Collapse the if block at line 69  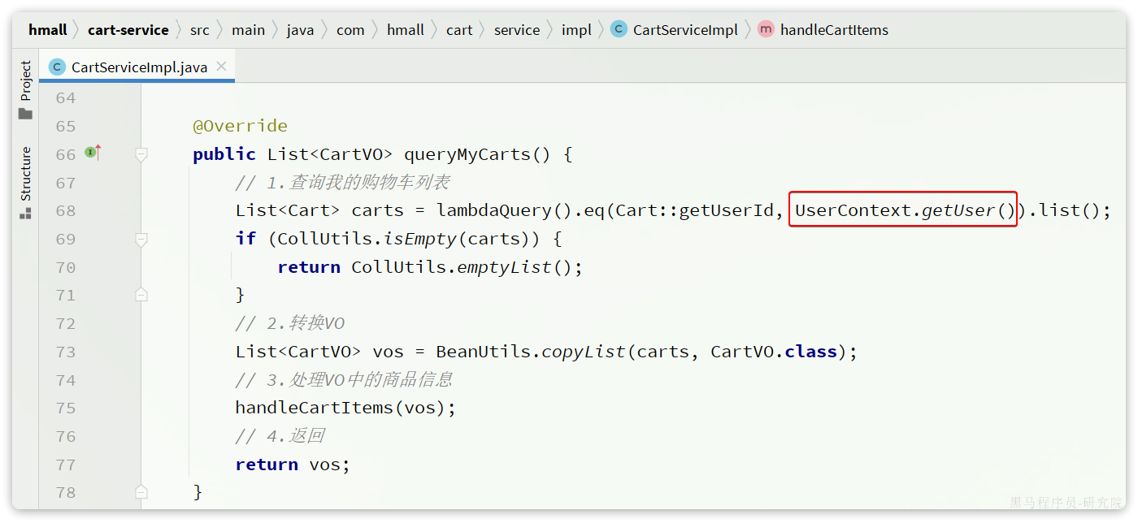click(x=141, y=240)
